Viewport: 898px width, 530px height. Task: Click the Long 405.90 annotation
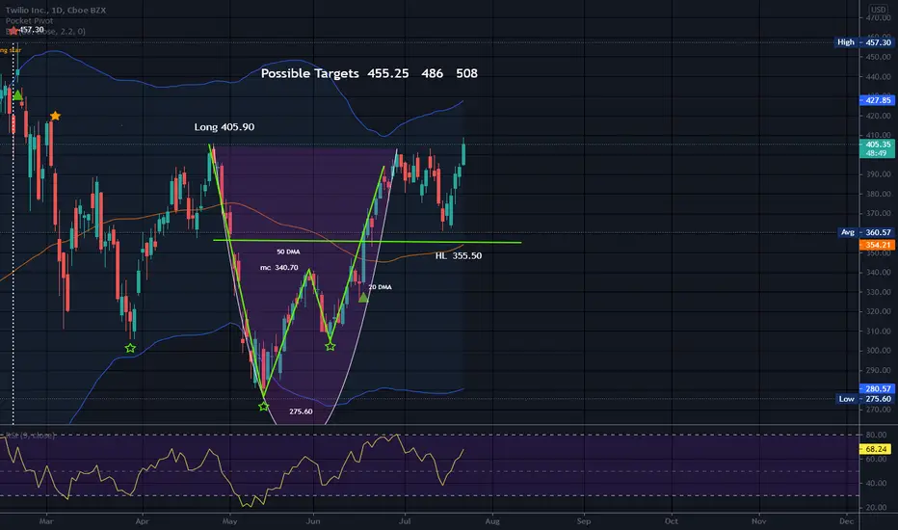(x=224, y=126)
